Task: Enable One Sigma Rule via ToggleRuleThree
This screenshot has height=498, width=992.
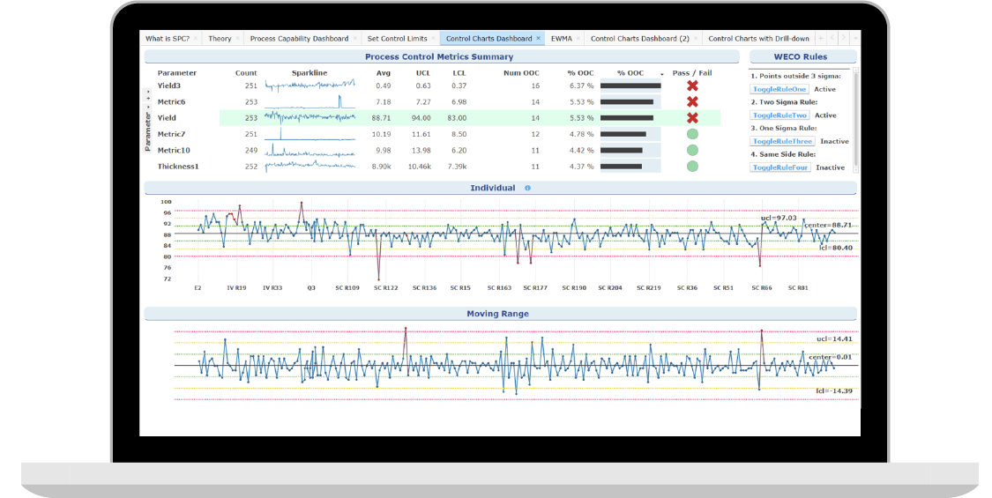Action: 783,141
